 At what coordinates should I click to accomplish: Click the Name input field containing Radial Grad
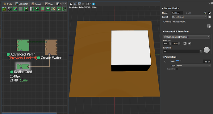177,13
